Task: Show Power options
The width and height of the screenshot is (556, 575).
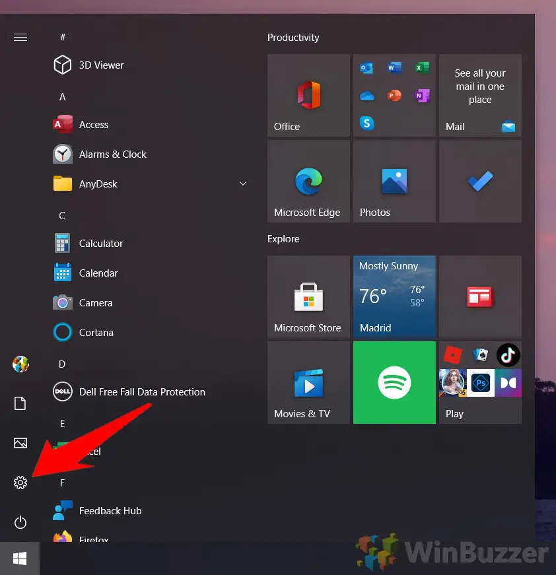Action: coord(20,522)
